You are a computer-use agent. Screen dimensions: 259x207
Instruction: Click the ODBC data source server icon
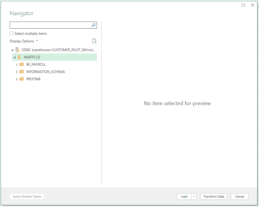17,50
